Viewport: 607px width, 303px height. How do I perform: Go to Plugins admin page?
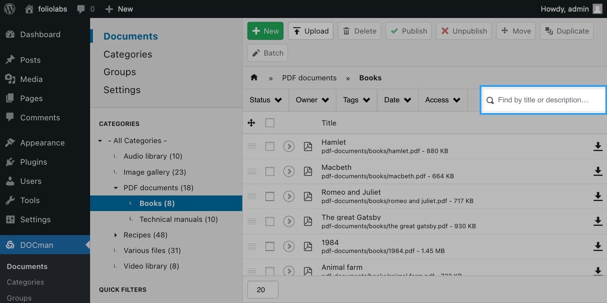[x=45, y=162]
